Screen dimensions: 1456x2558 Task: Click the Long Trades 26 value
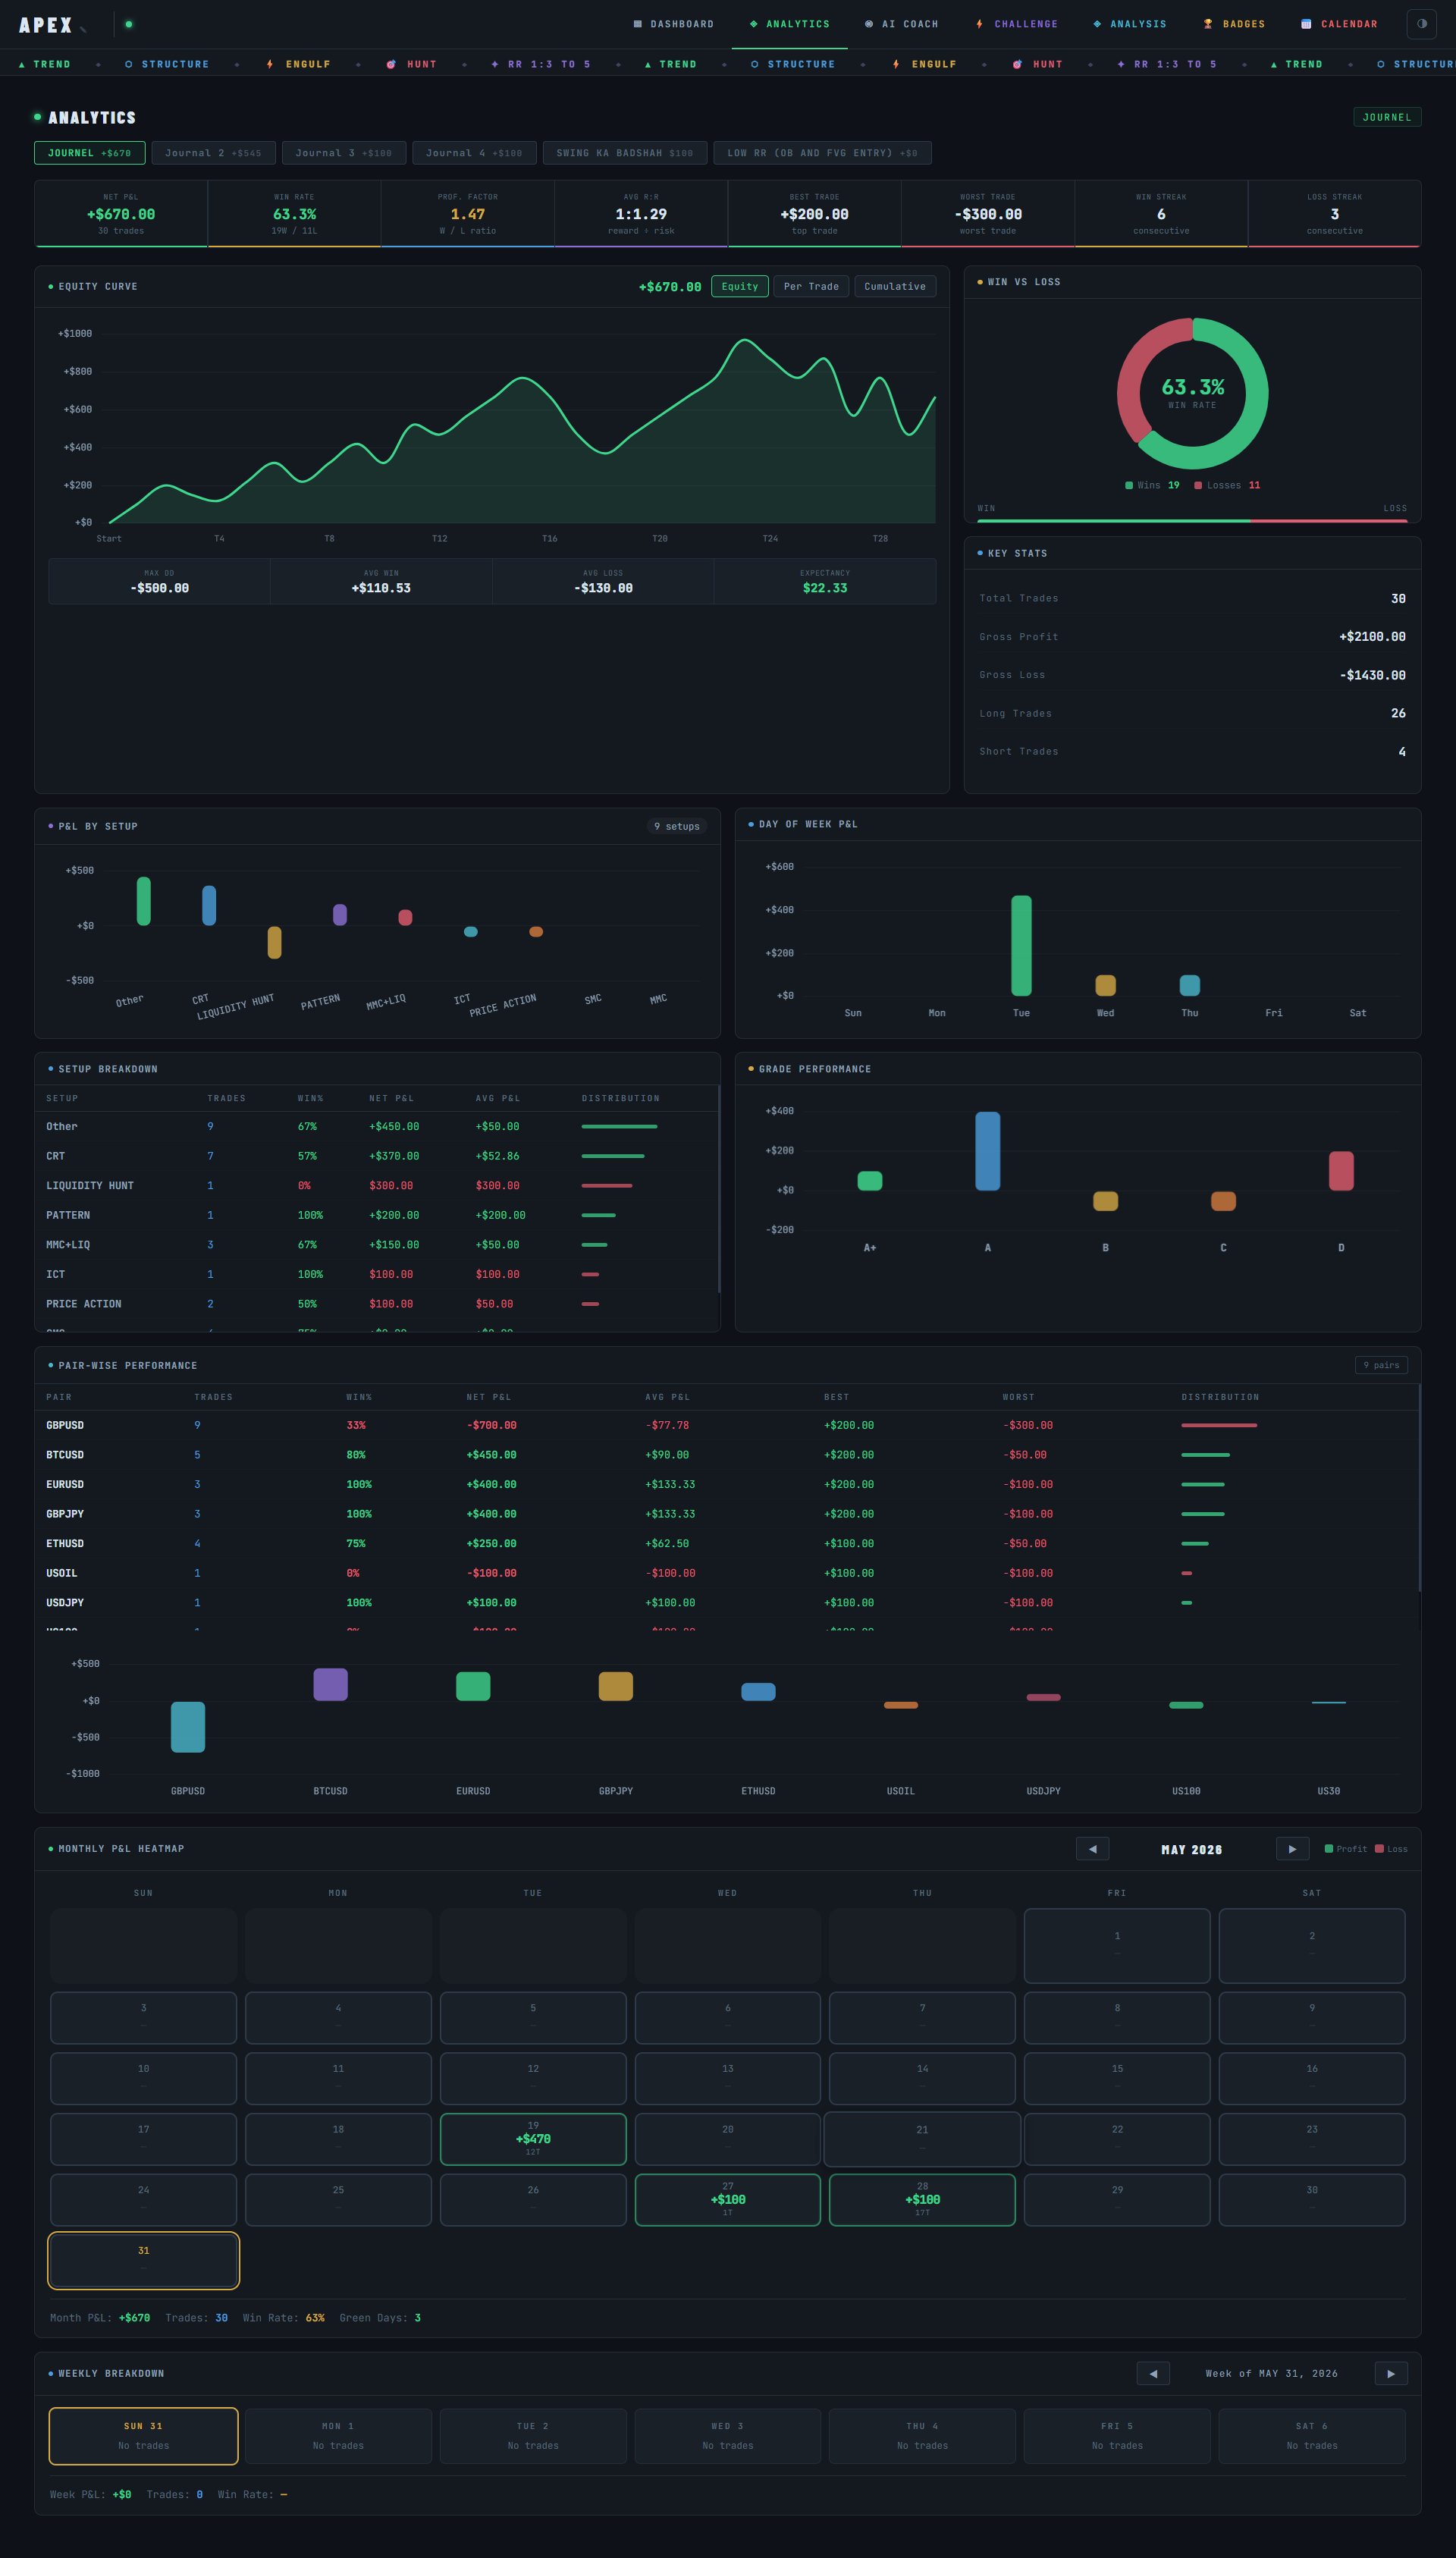click(x=1398, y=713)
